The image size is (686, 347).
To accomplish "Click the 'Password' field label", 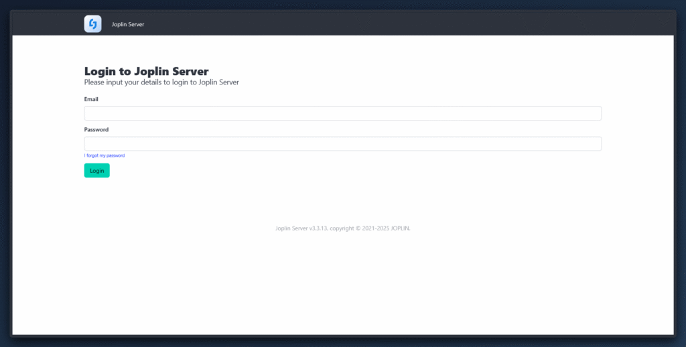I will (x=96, y=130).
